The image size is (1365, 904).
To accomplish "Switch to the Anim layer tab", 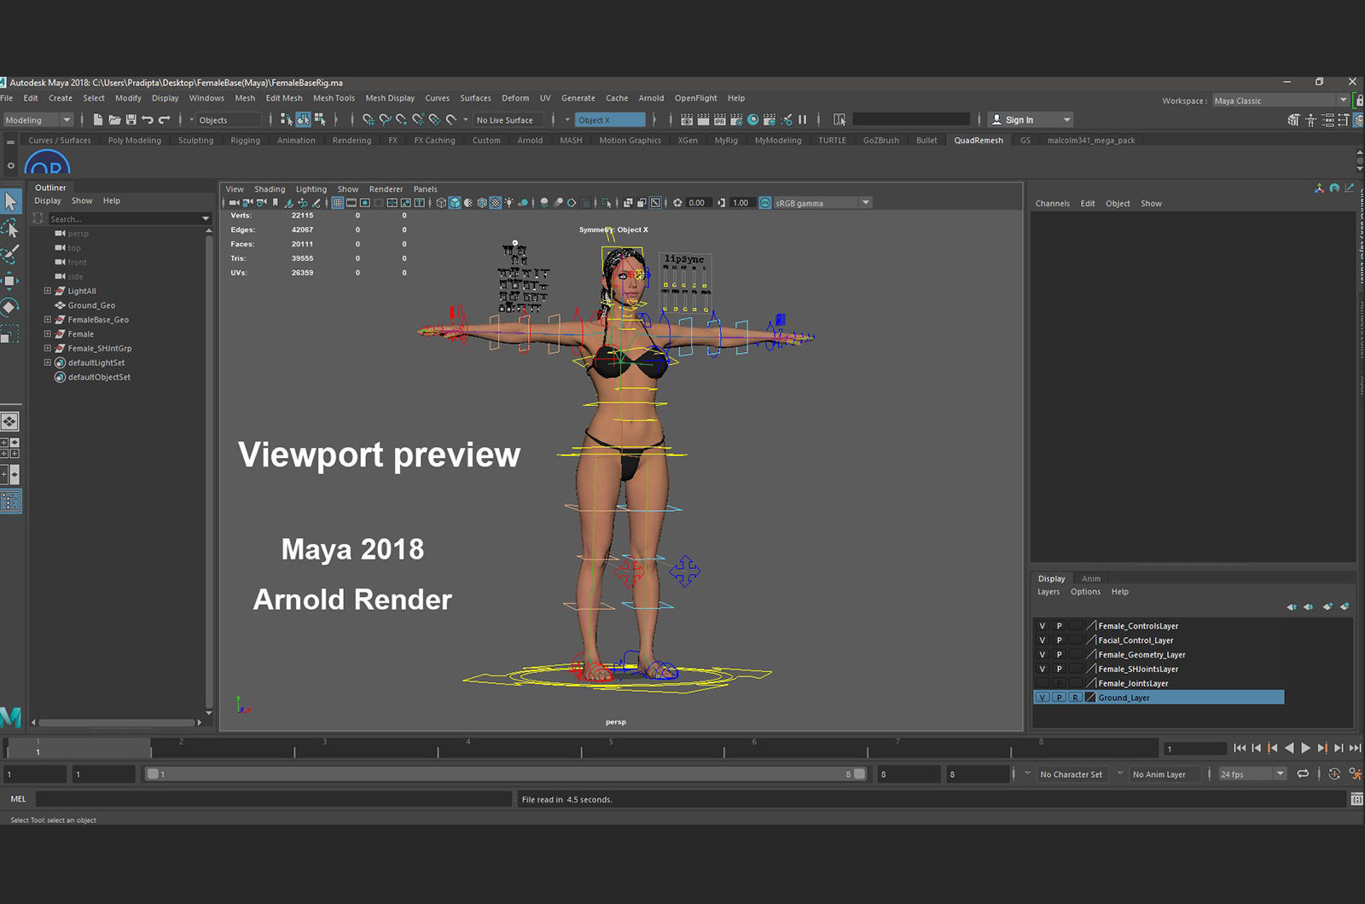I will 1091,578.
